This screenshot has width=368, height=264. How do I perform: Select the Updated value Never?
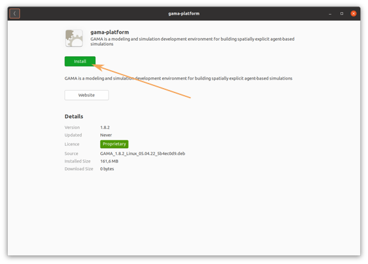[106, 135]
